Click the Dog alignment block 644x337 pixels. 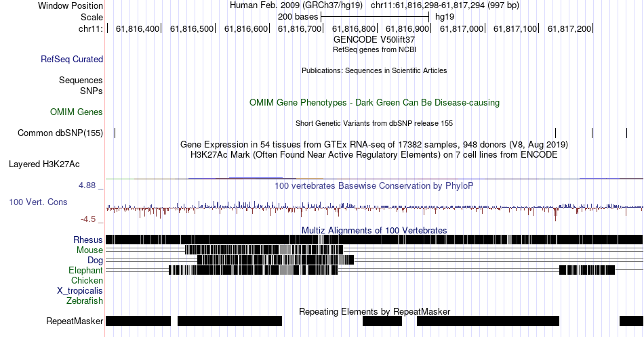pyautogui.click(x=276, y=260)
